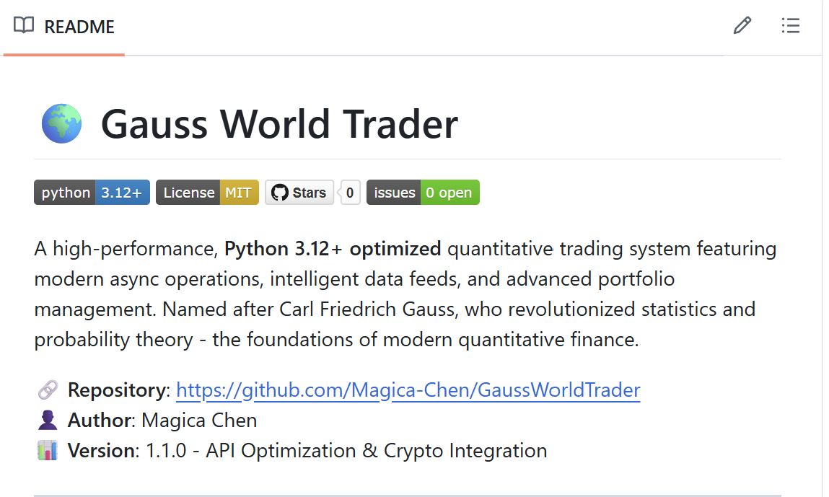The height and width of the screenshot is (497, 829).
Task: Click the book icon beside README
Action: 24,27
